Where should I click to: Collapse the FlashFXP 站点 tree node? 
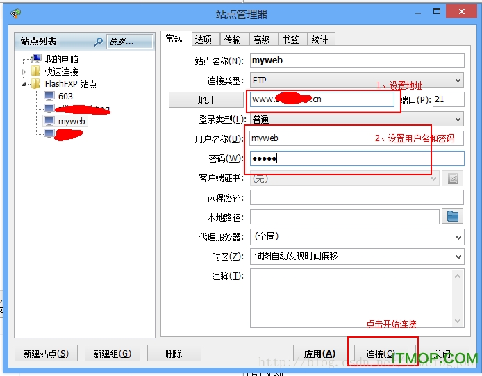coord(24,84)
